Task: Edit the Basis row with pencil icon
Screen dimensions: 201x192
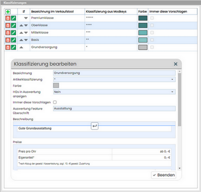Action: 14,40
